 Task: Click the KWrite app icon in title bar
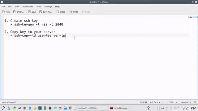point(2,2)
